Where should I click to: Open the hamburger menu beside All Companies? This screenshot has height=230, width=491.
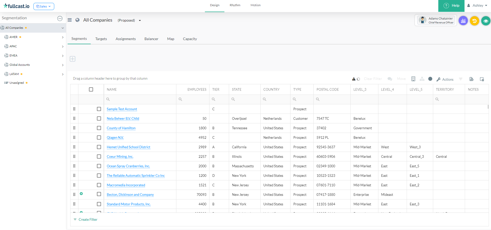pos(70,20)
